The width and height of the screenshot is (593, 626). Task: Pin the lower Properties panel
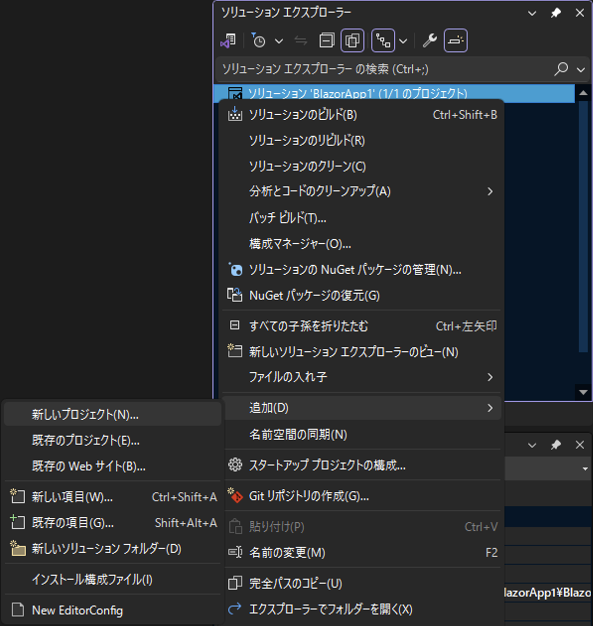click(x=556, y=445)
